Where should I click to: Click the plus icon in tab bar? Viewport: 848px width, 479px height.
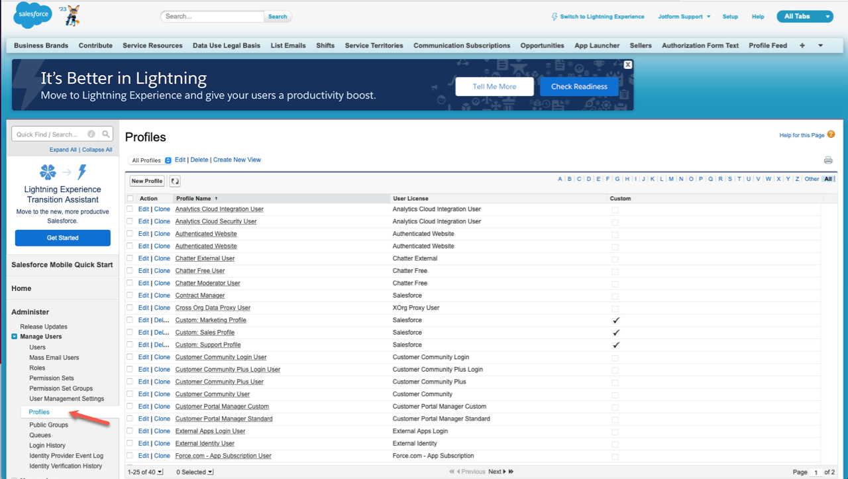(802, 46)
